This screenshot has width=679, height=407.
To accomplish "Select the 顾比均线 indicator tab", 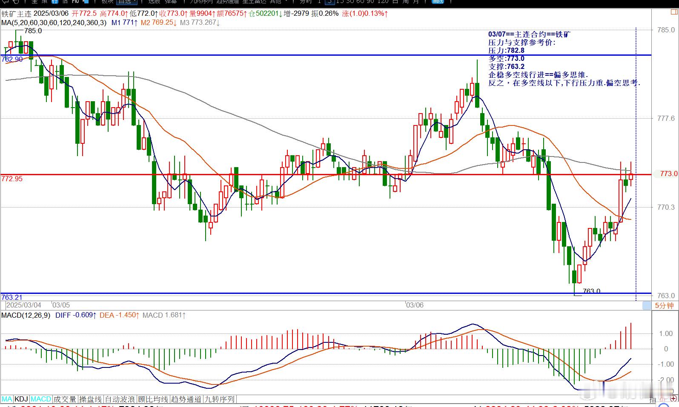I will coord(153,399).
